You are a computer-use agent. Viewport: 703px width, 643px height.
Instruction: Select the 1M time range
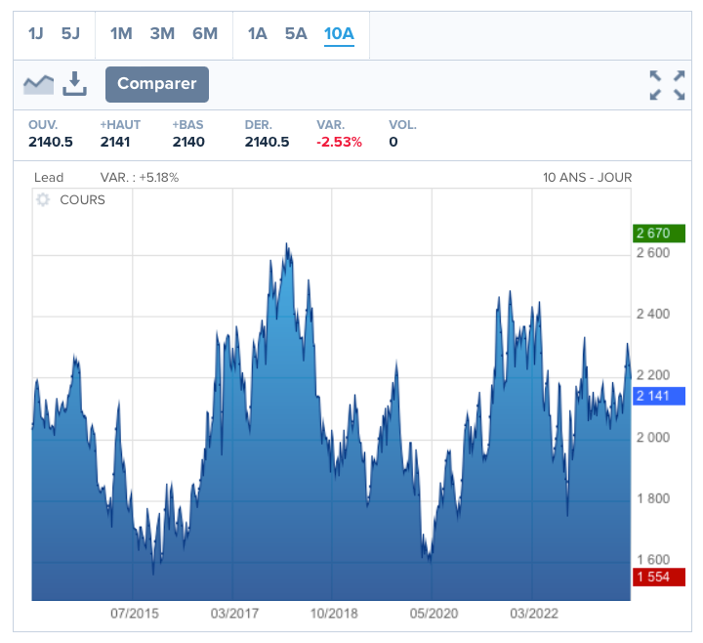pyautogui.click(x=121, y=34)
